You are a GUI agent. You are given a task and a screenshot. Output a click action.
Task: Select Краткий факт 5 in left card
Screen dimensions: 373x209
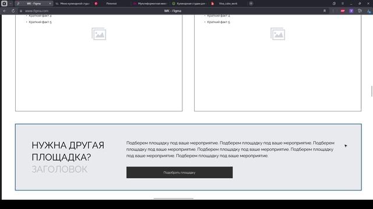pyautogui.click(x=40, y=22)
